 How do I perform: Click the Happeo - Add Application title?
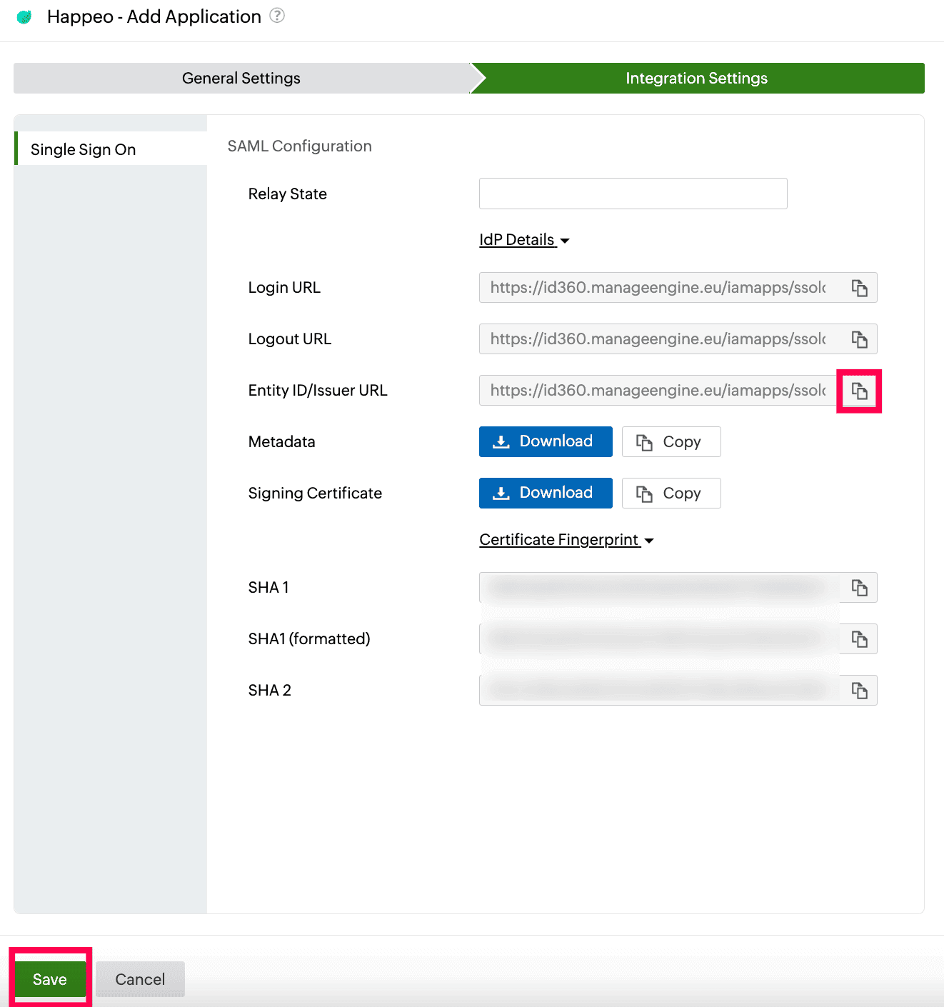(x=154, y=16)
